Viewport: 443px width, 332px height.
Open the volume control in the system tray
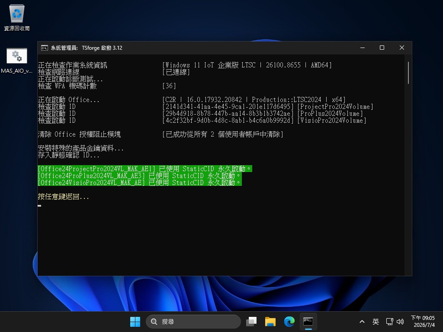pyautogui.click(x=400, y=322)
